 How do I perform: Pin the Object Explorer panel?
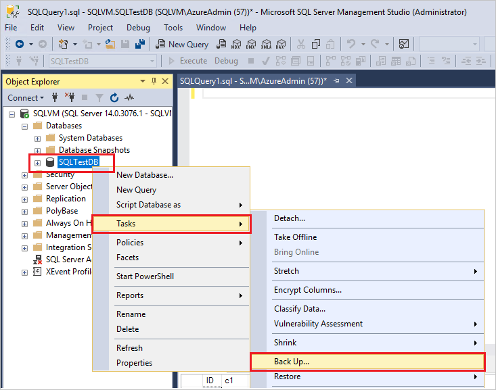(154, 82)
